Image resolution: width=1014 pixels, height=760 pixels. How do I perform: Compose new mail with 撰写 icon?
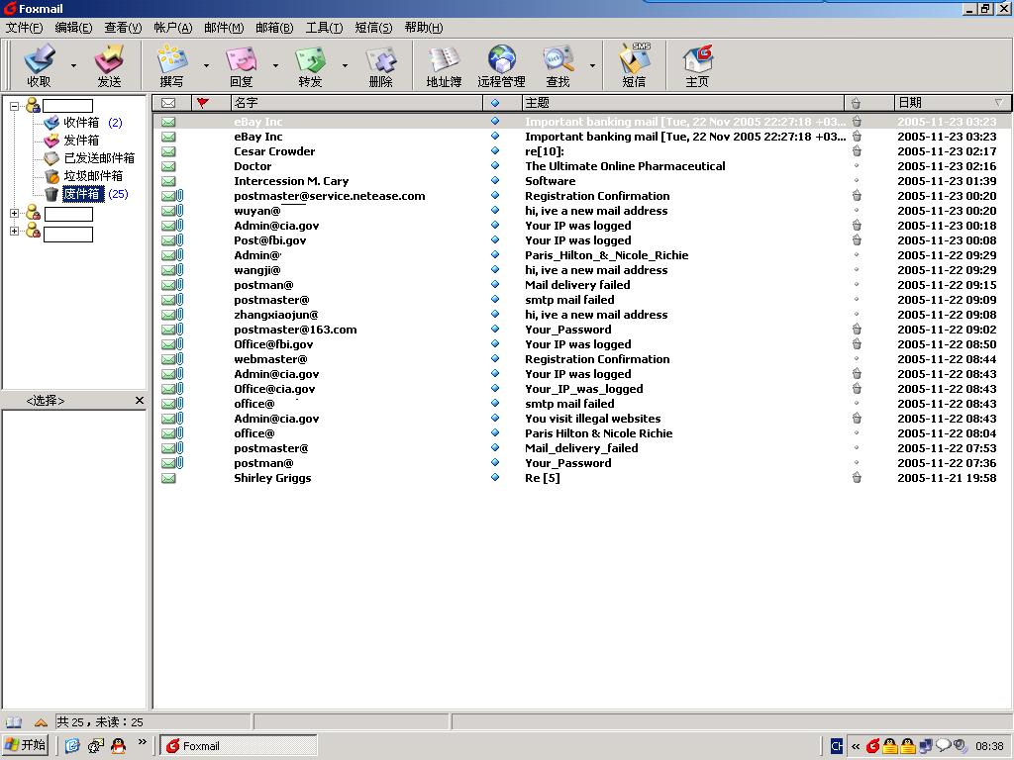point(171,65)
